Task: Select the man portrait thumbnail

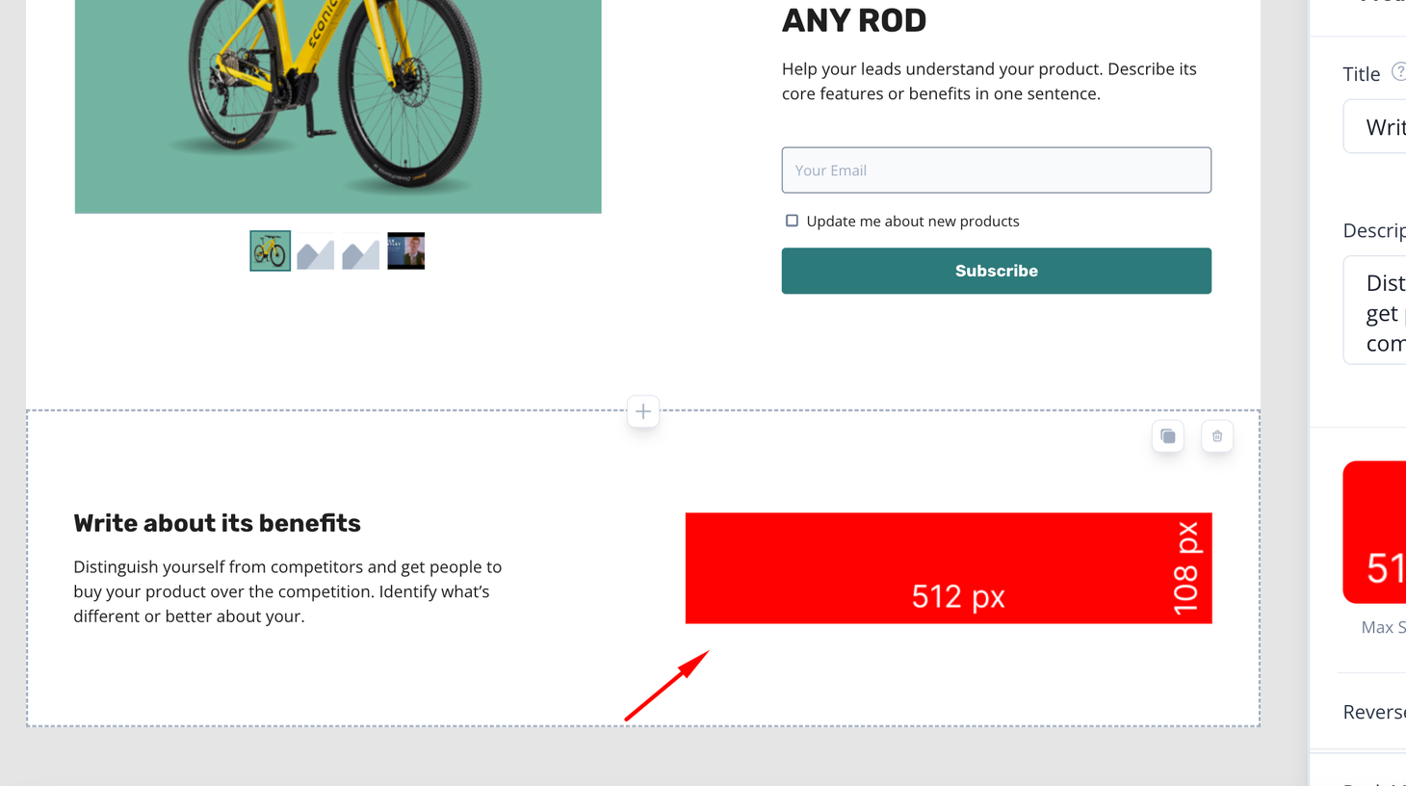Action: point(405,251)
